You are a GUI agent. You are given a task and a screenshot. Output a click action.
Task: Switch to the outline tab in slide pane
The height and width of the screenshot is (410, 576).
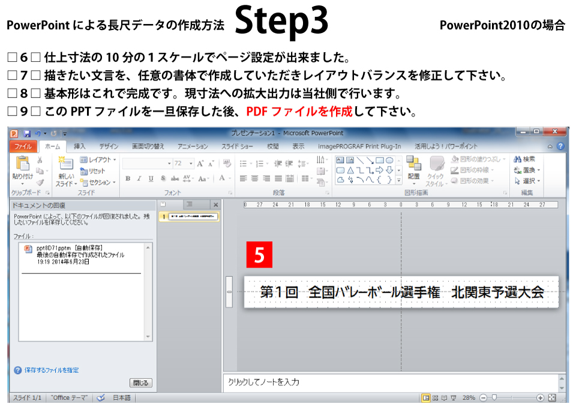(189, 204)
